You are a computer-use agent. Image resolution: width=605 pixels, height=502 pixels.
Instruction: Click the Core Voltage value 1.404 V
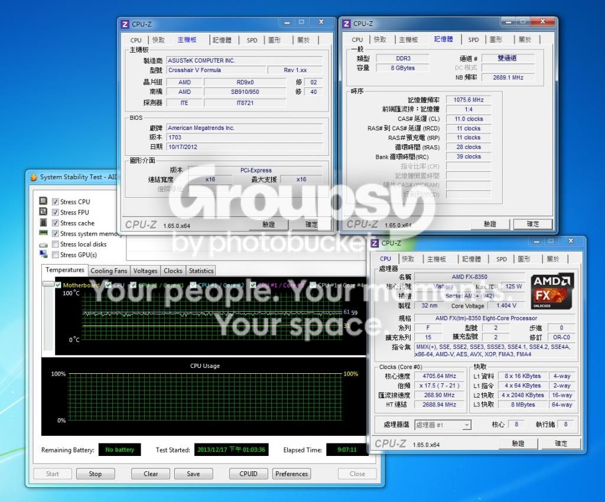tap(506, 305)
